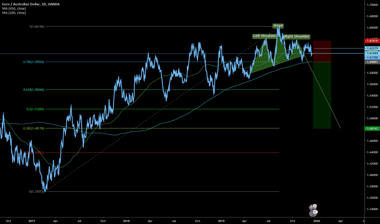Image resolution: width=380 pixels, height=224 pixels.
Task: Select the Head pattern label
Action: tap(278, 26)
